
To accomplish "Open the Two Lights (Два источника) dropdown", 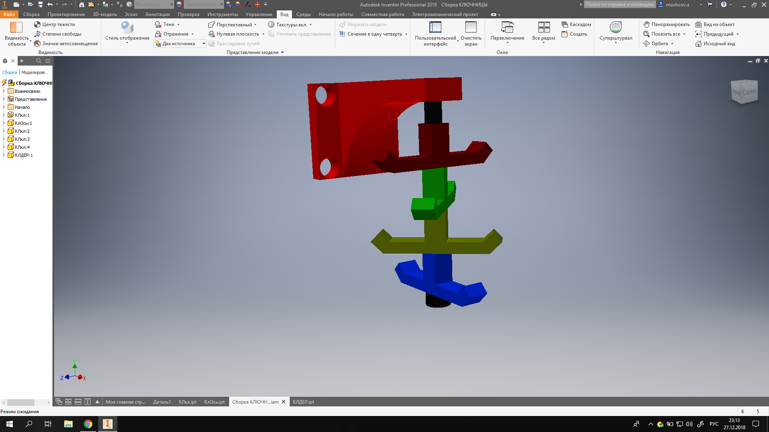I will pyautogui.click(x=203, y=44).
